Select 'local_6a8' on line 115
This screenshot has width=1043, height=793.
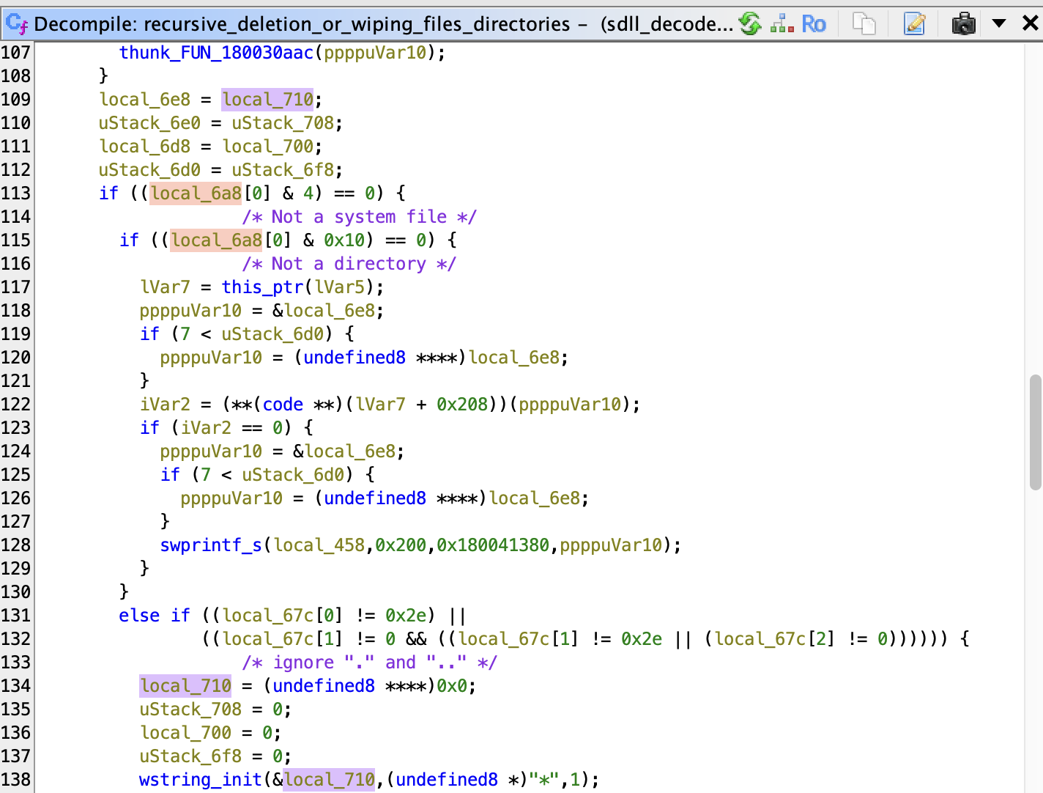[216, 240]
